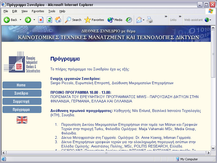This screenshot has height=163, width=217.
Task: Click the green Forward arrow icon
Action: (28, 20)
